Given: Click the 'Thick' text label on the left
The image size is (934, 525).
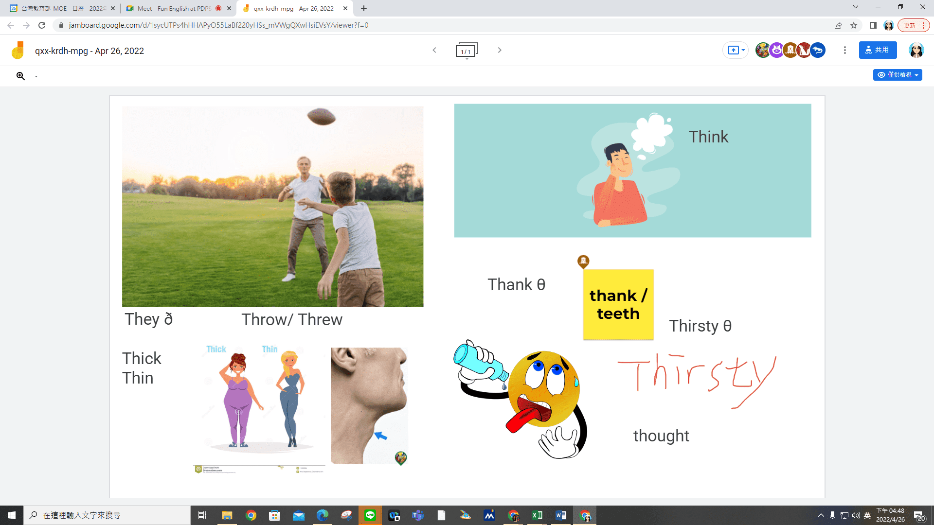Looking at the screenshot, I should pyautogui.click(x=142, y=359).
